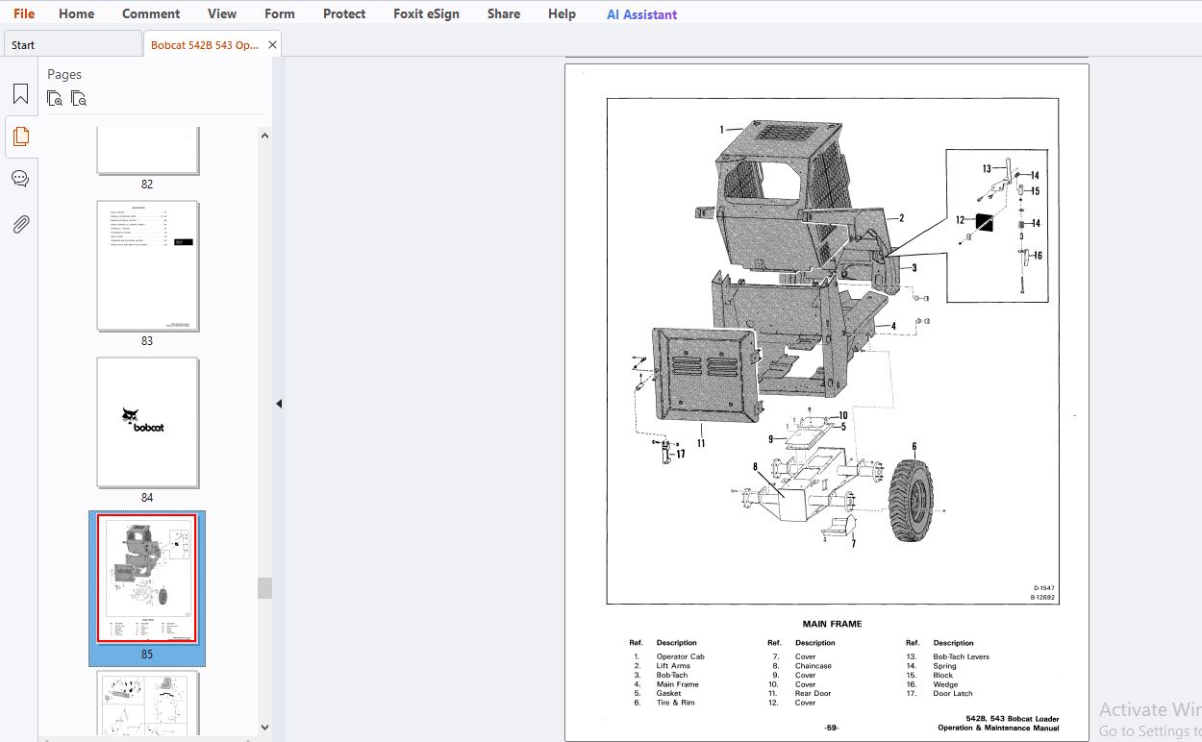1202x742 pixels.
Task: Open the Bookmarks panel icon
Action: pyautogui.click(x=20, y=94)
